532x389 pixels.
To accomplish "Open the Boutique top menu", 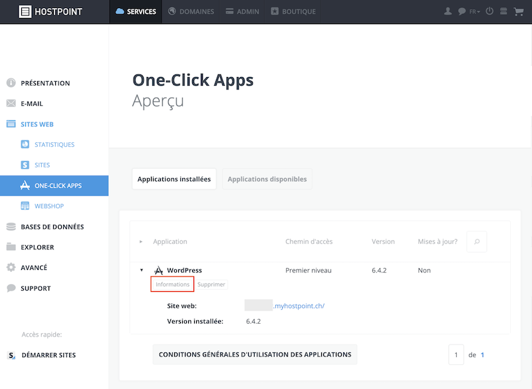I will tap(293, 11).
